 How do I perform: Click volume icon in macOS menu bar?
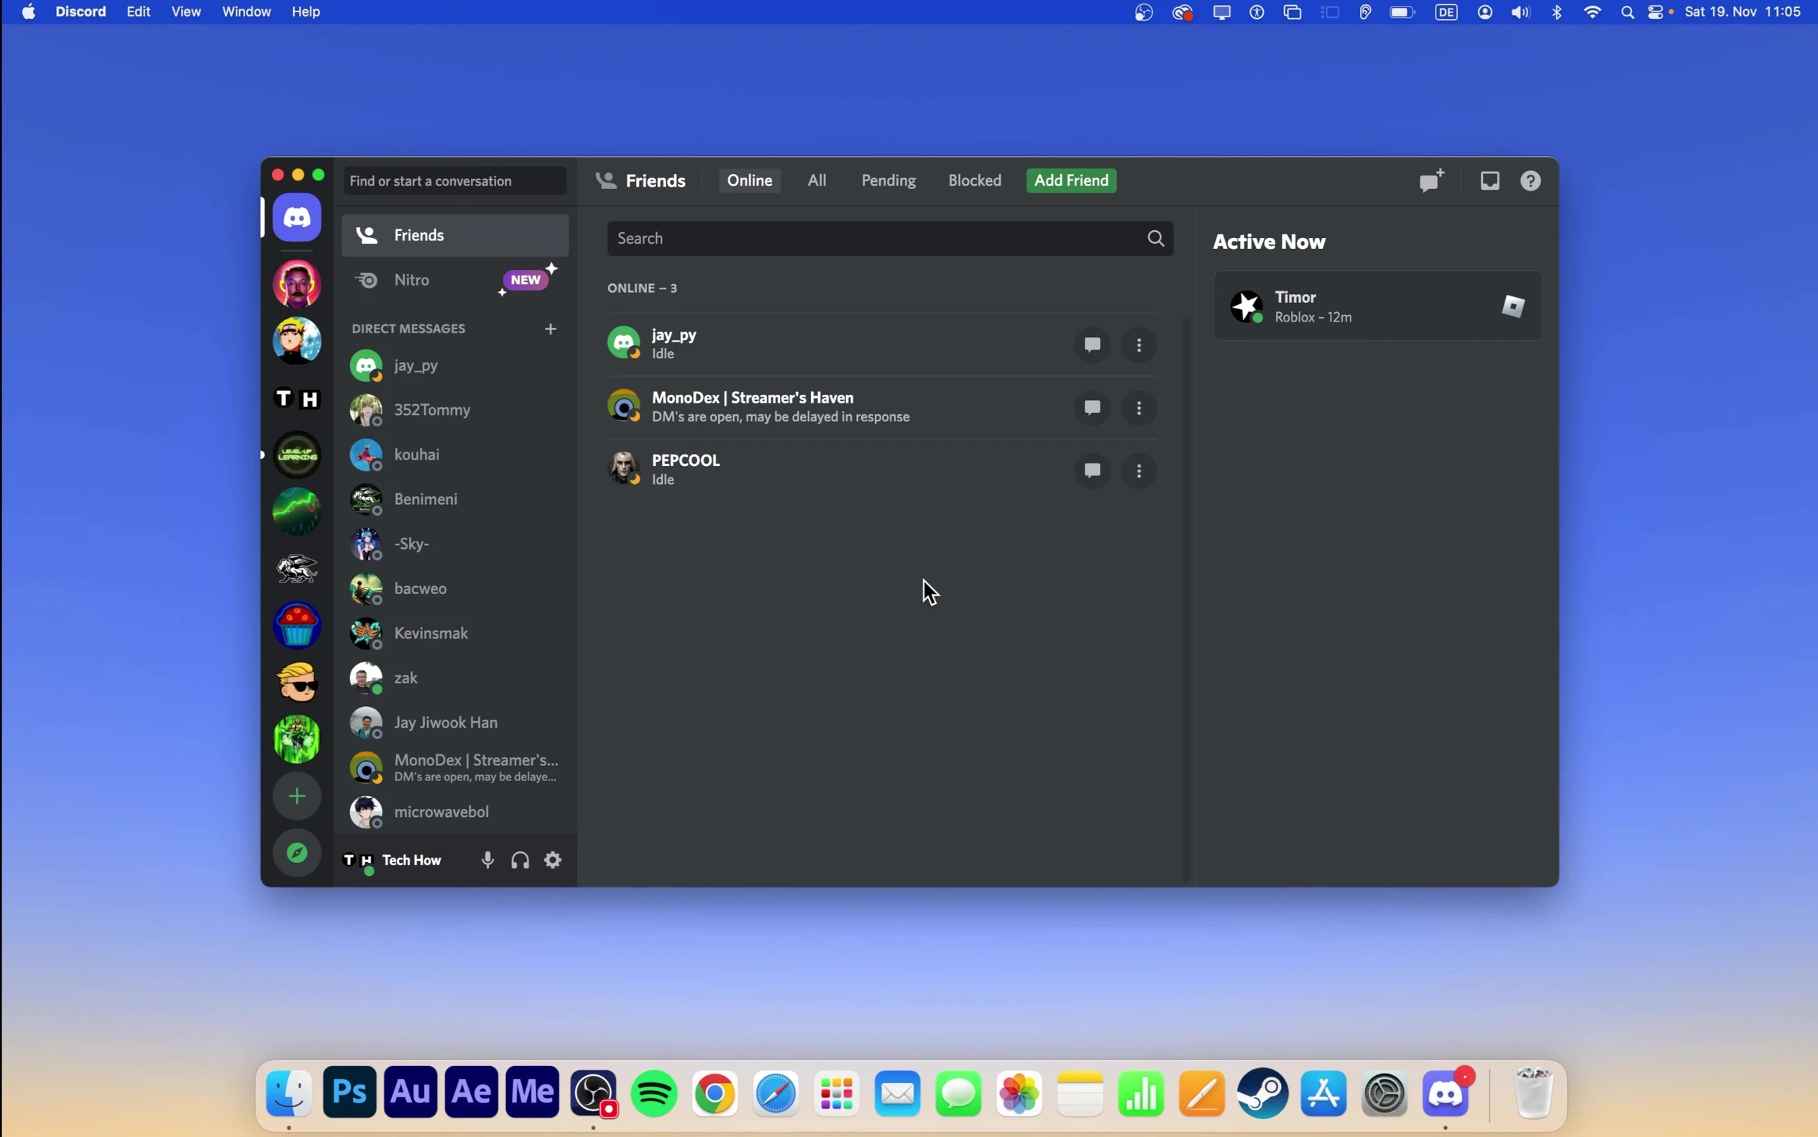1520,12
